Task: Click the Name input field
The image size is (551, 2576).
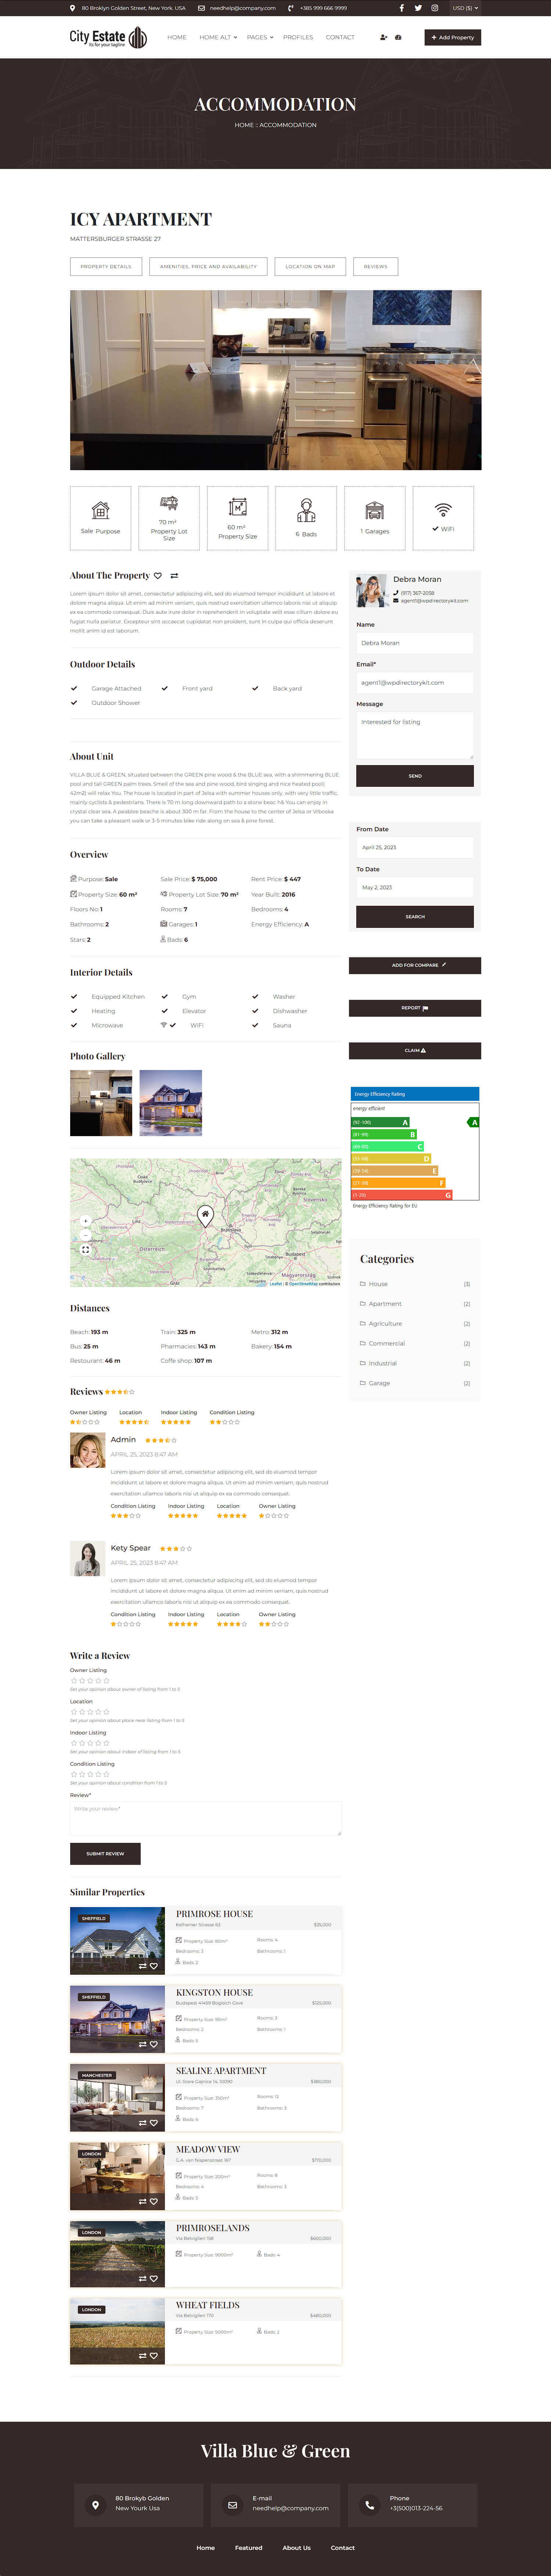Action: click(415, 643)
